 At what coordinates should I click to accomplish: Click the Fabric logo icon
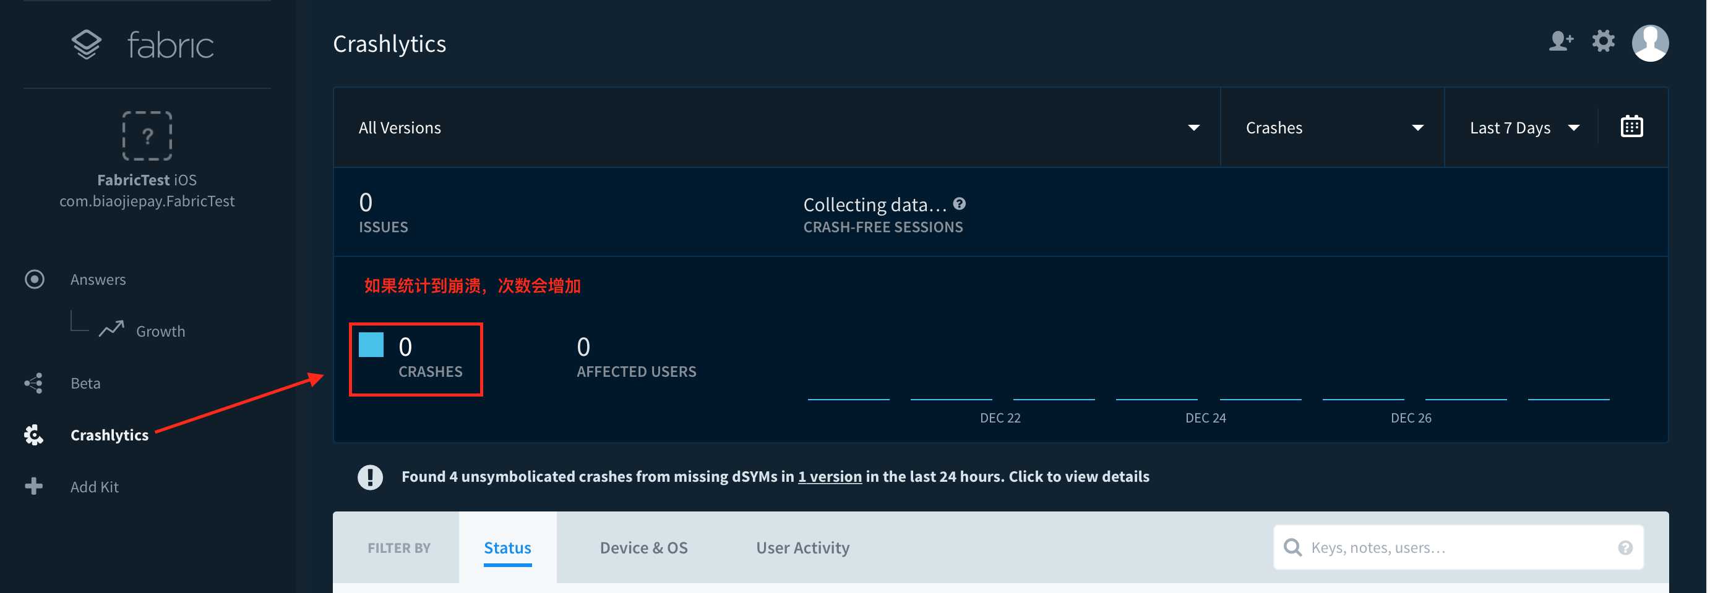[x=86, y=44]
